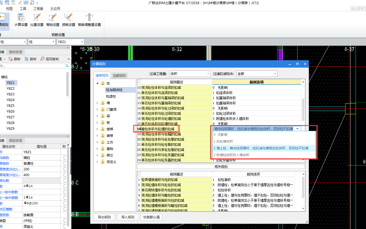Close the properties panel with its X
Screen dimensions: 366x229
coord(68,136)
